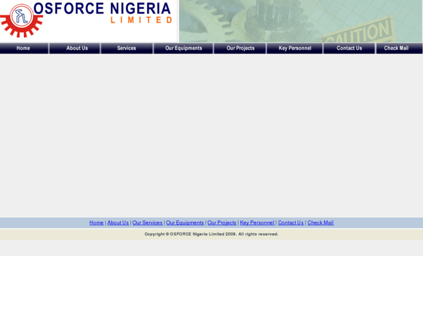Viewport: 423px width, 317px height.
Task: Click Check Mail in the navigation bar
Action: click(x=399, y=48)
